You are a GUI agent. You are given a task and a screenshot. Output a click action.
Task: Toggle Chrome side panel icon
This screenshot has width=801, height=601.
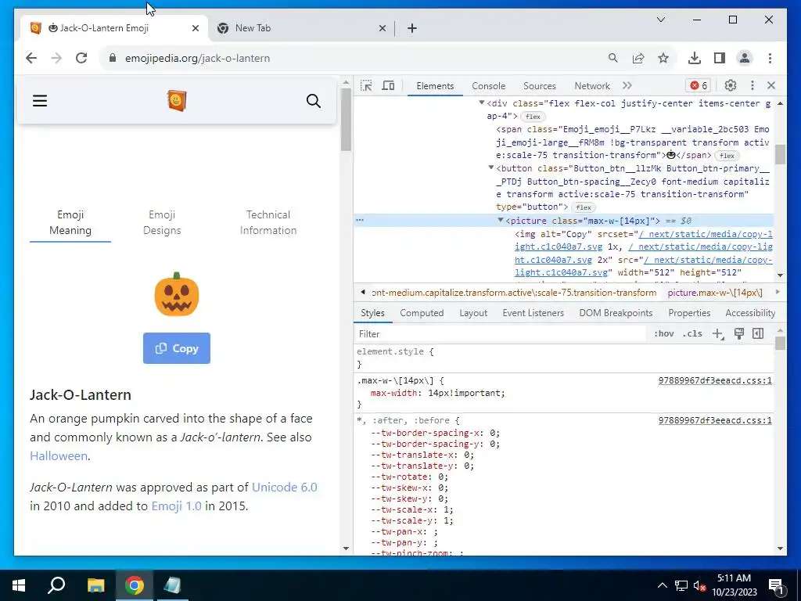click(x=720, y=58)
